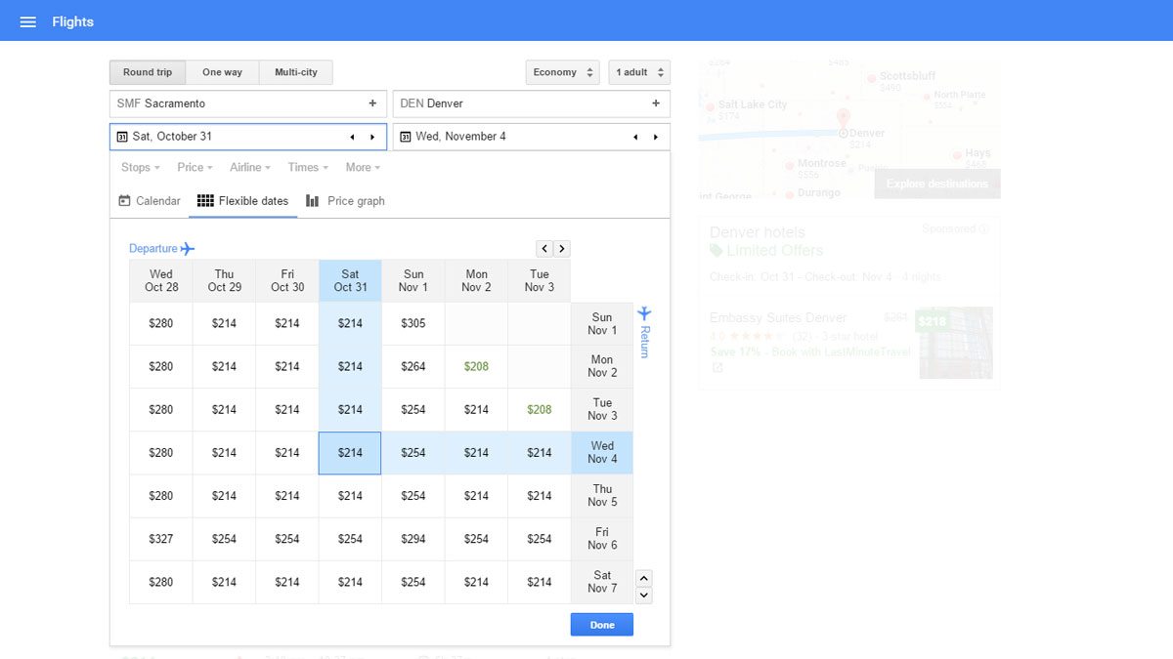Screen dimensions: 1173x659
Task: Show later departure dates with right chevron
Action: point(562,249)
